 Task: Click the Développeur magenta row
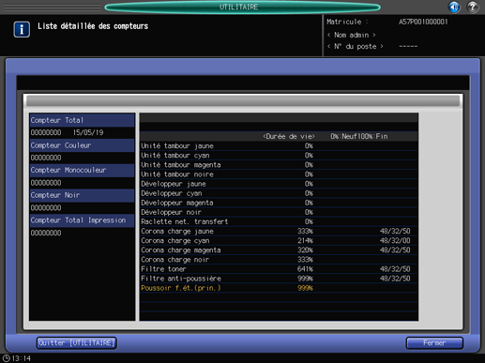point(279,203)
